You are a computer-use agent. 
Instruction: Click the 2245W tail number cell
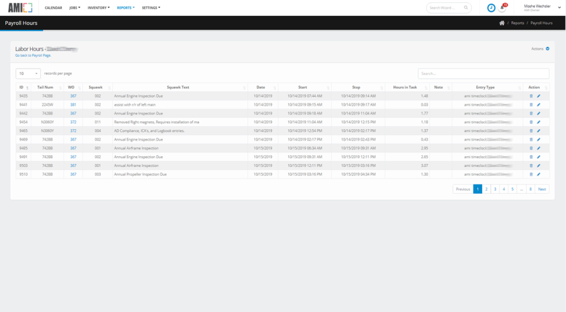click(47, 105)
